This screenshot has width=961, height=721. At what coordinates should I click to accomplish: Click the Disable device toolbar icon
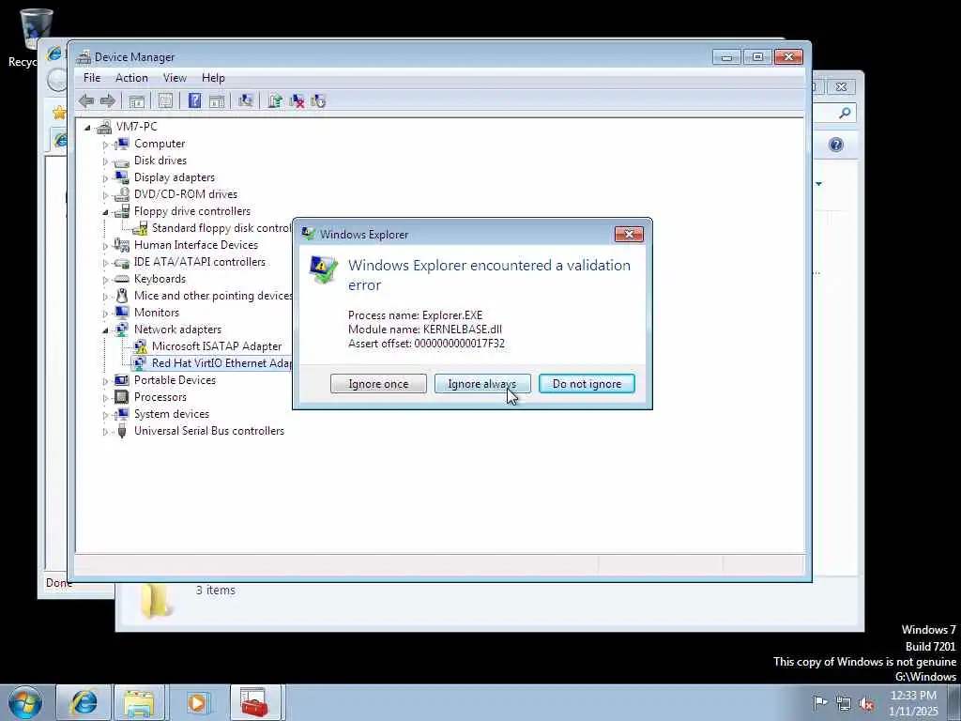click(x=318, y=101)
